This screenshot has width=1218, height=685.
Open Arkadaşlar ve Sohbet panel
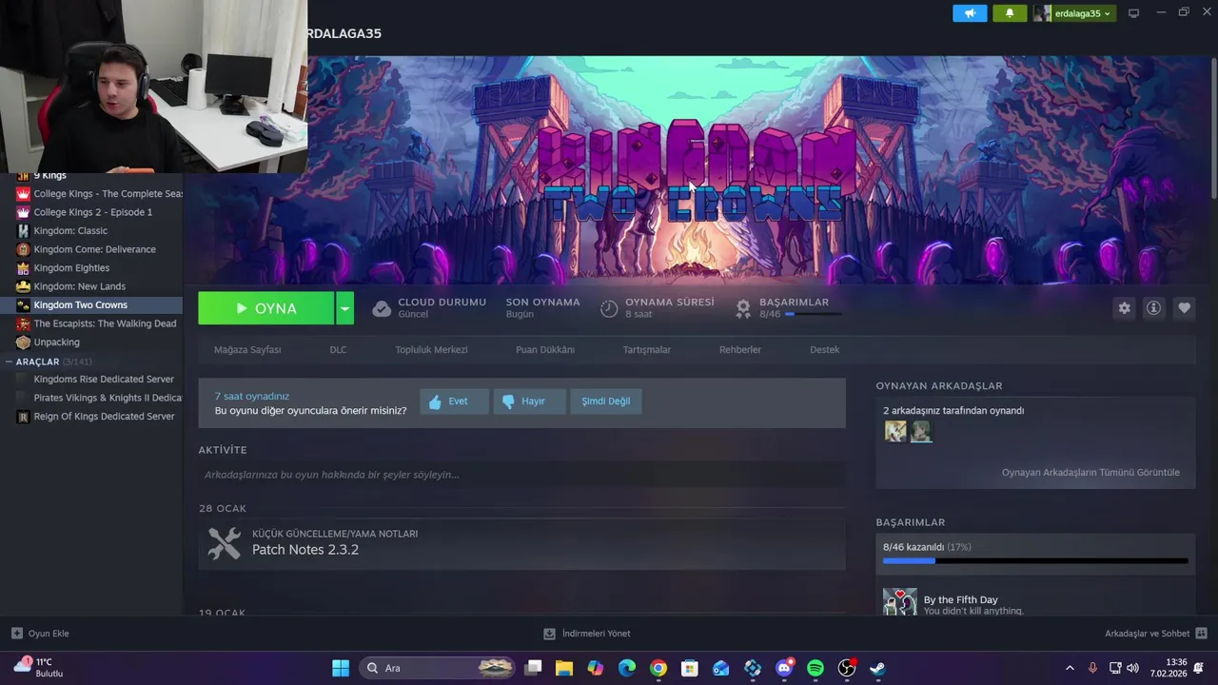(x=1156, y=634)
